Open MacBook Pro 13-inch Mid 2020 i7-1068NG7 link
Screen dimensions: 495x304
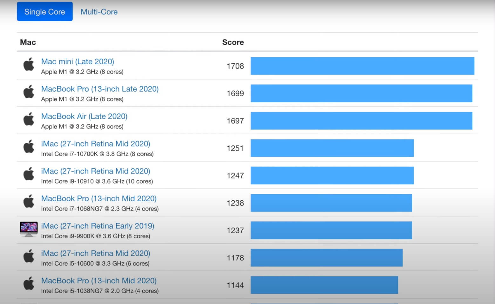click(x=99, y=198)
